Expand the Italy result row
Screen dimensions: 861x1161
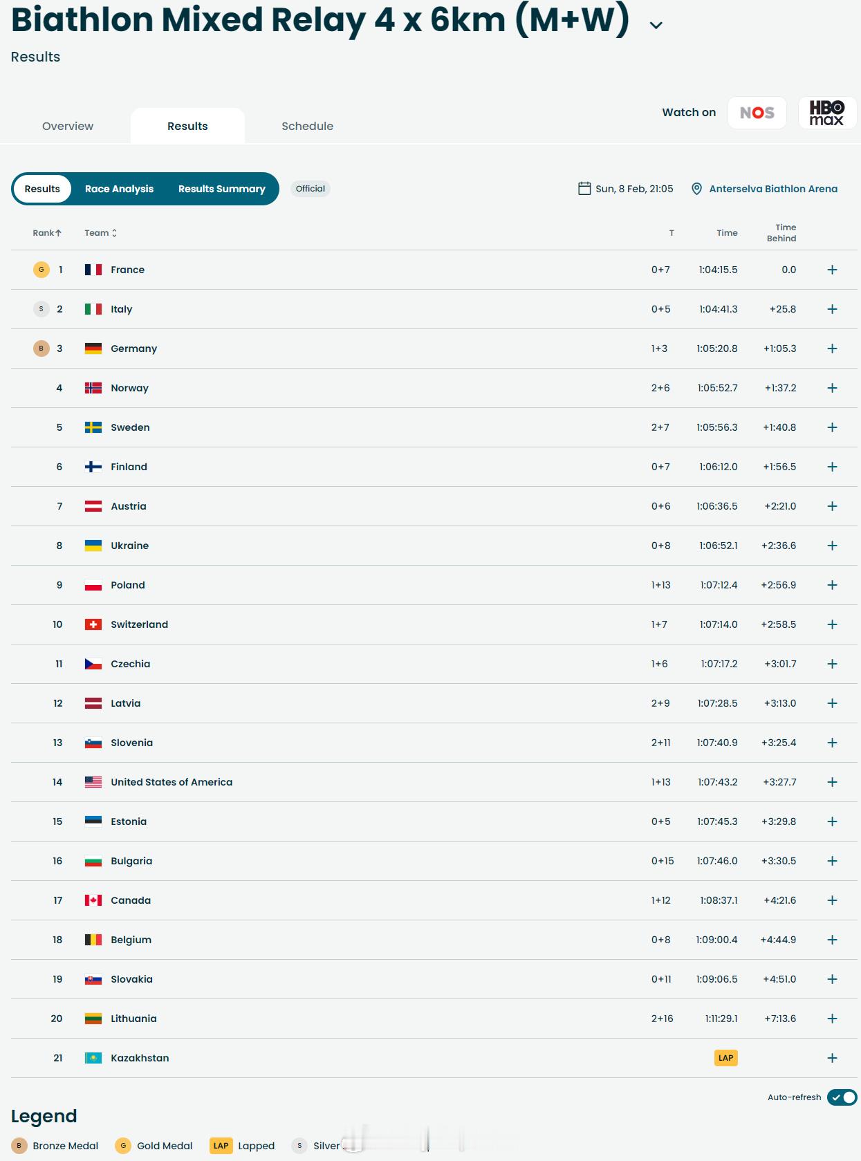832,309
